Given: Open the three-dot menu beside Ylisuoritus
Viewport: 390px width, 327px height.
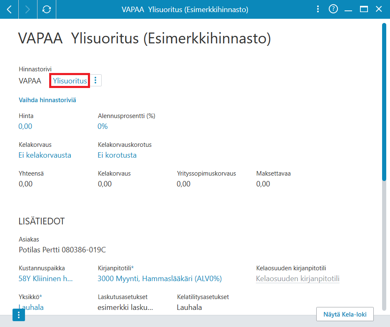Looking at the screenshot, I should pyautogui.click(x=95, y=80).
